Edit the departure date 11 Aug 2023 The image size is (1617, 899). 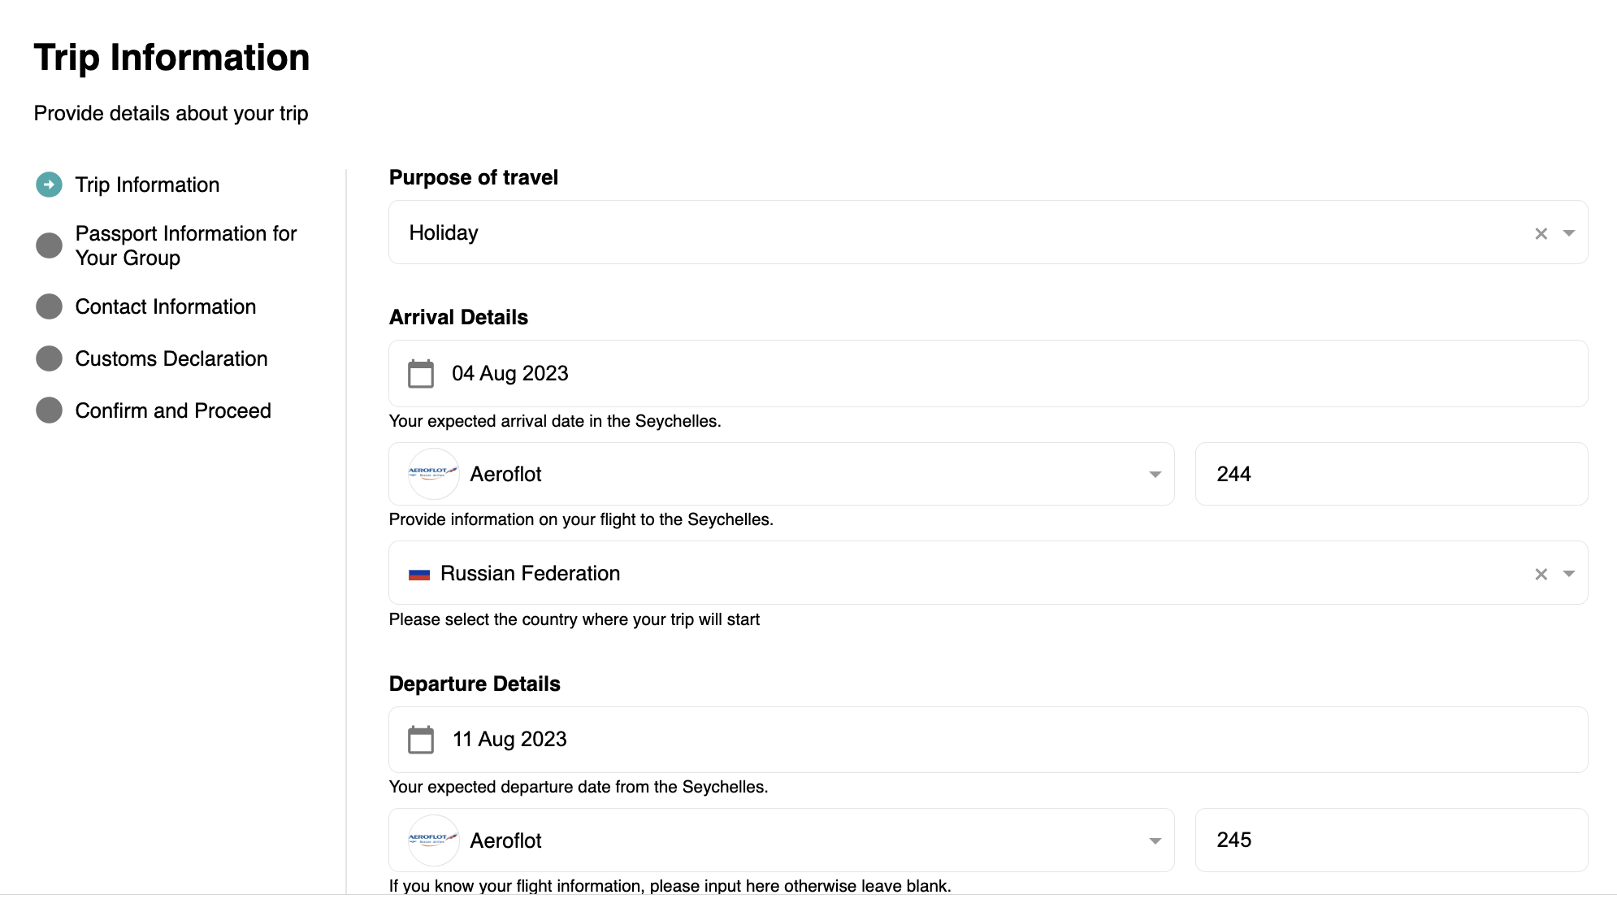tap(509, 740)
